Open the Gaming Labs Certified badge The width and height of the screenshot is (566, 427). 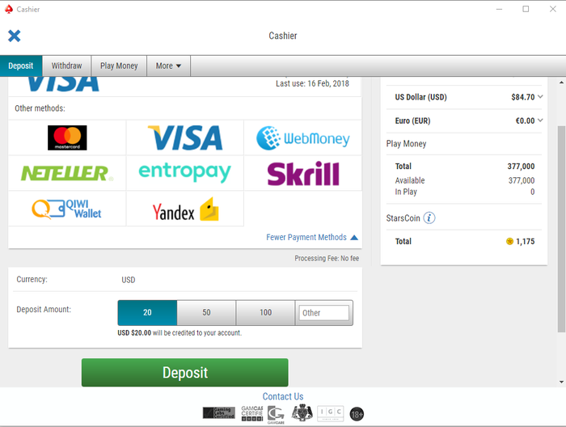(x=219, y=413)
